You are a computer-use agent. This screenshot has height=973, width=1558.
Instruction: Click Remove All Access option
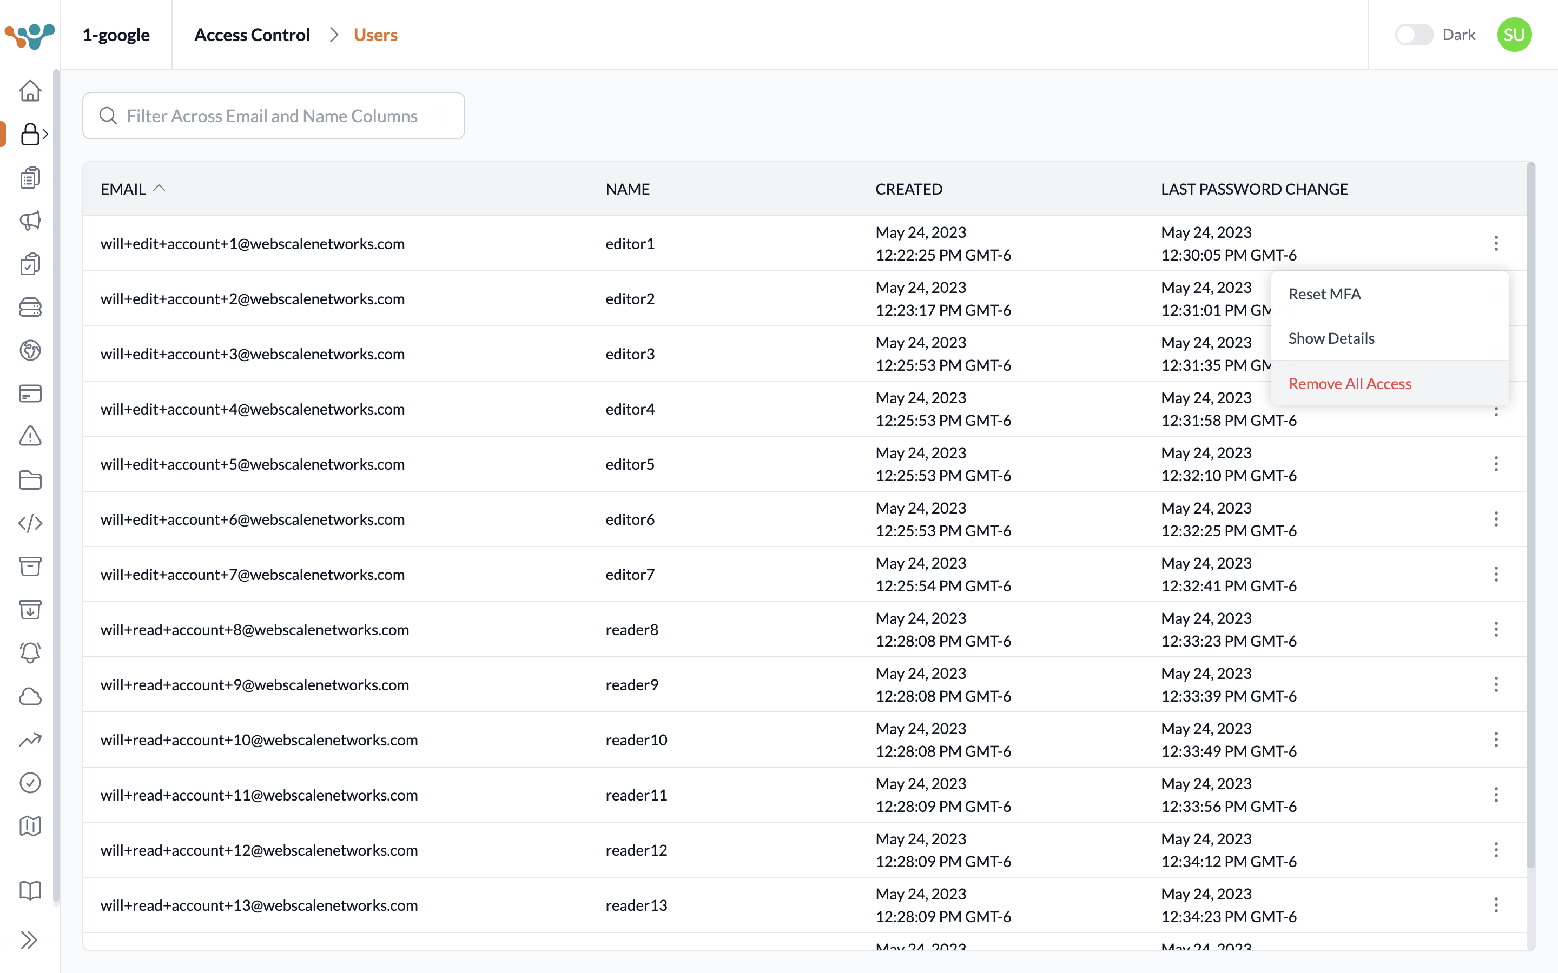pos(1349,384)
